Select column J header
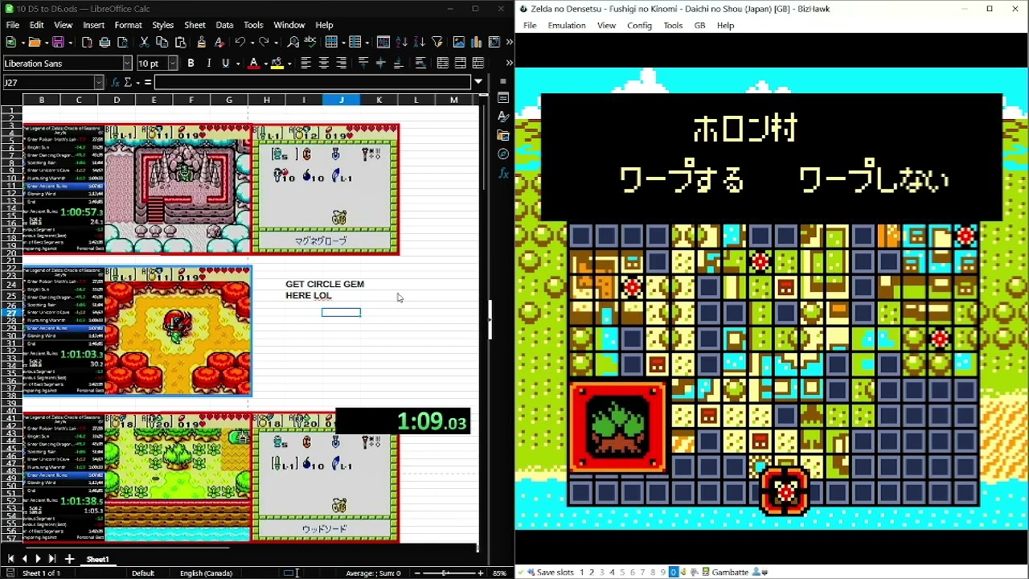The height and width of the screenshot is (579, 1029). click(342, 100)
